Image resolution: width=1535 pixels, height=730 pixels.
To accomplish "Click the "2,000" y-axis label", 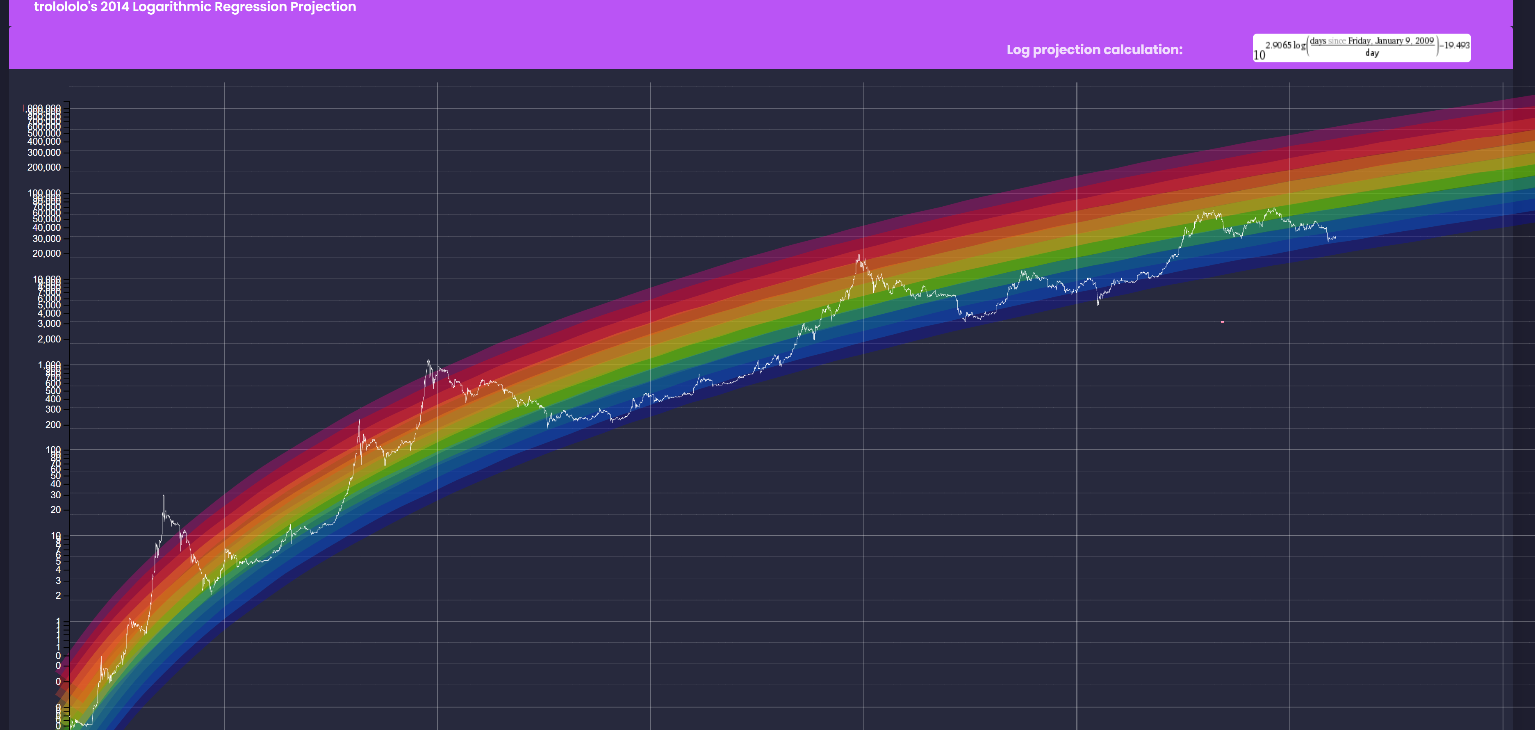I will pyautogui.click(x=49, y=339).
